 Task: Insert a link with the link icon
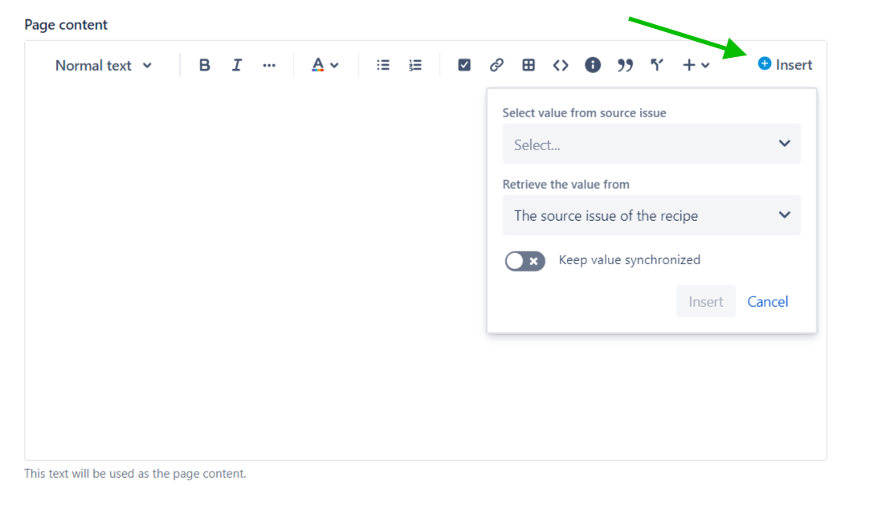tap(496, 65)
